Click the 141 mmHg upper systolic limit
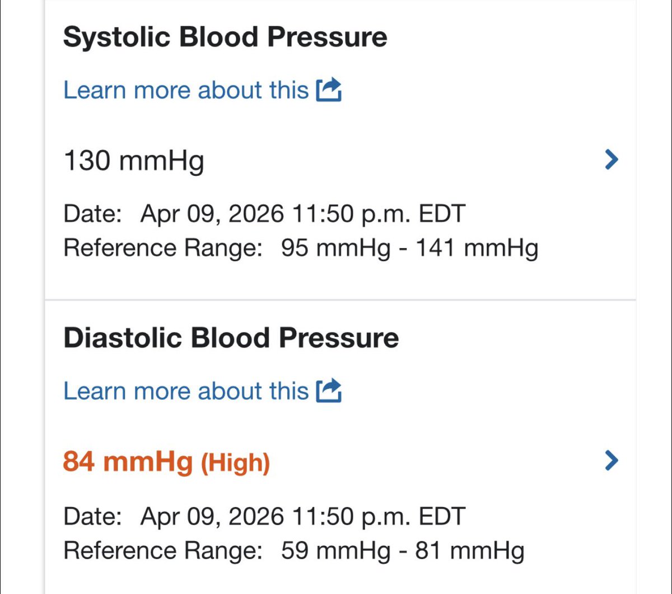672x594 pixels. 477,248
